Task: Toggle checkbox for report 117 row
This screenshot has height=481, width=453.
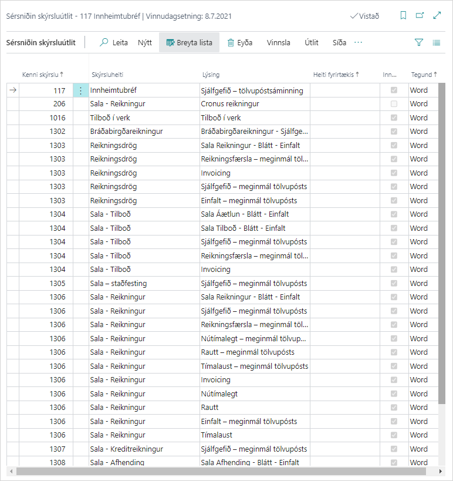Action: tap(394, 90)
